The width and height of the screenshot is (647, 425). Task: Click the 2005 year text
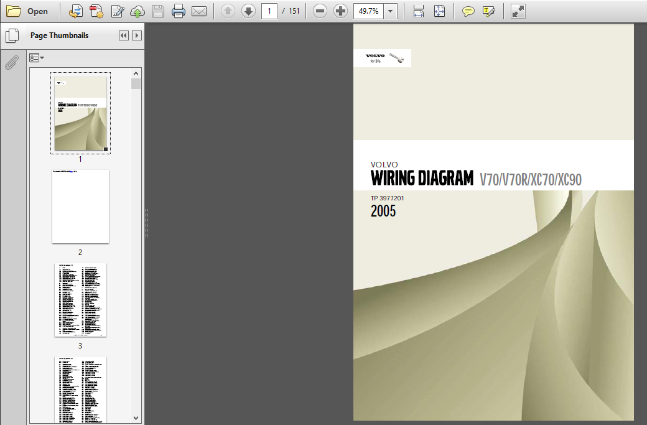coord(383,211)
